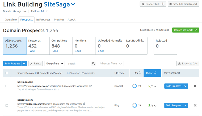Click the hostinger.com AS score ring
This screenshot has height=116, width=202.
pos(134,86)
